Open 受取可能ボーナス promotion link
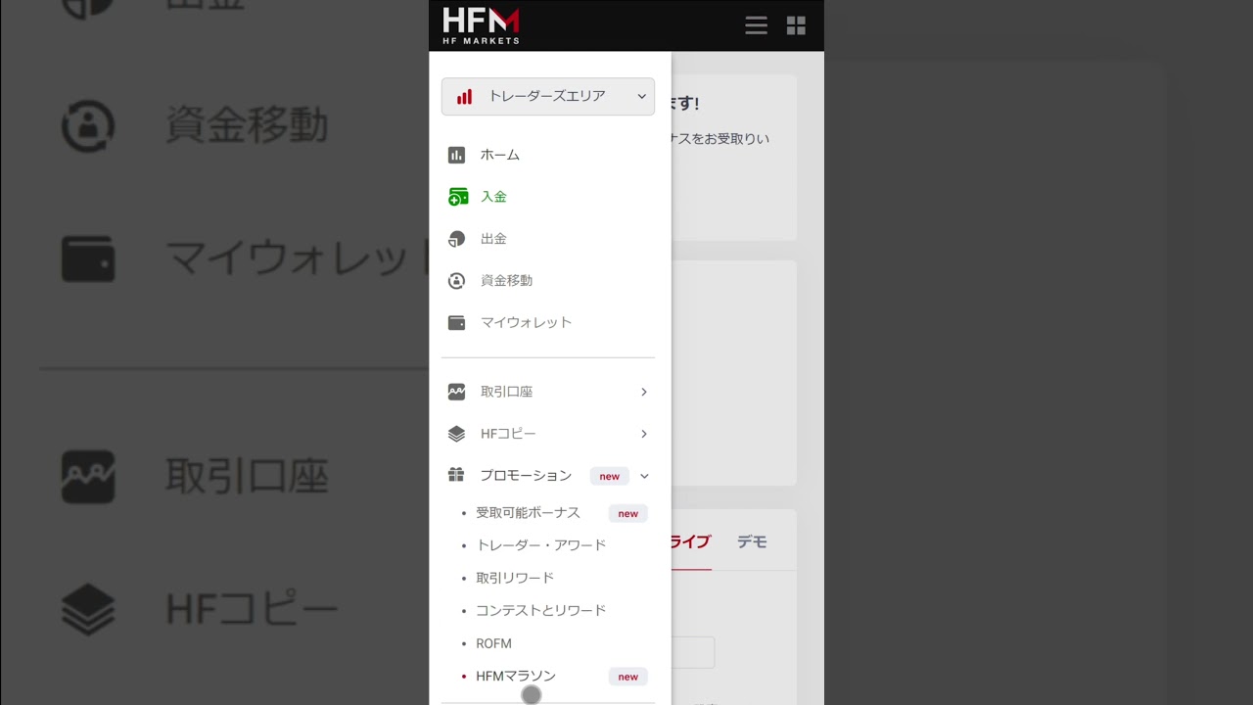 [528, 513]
